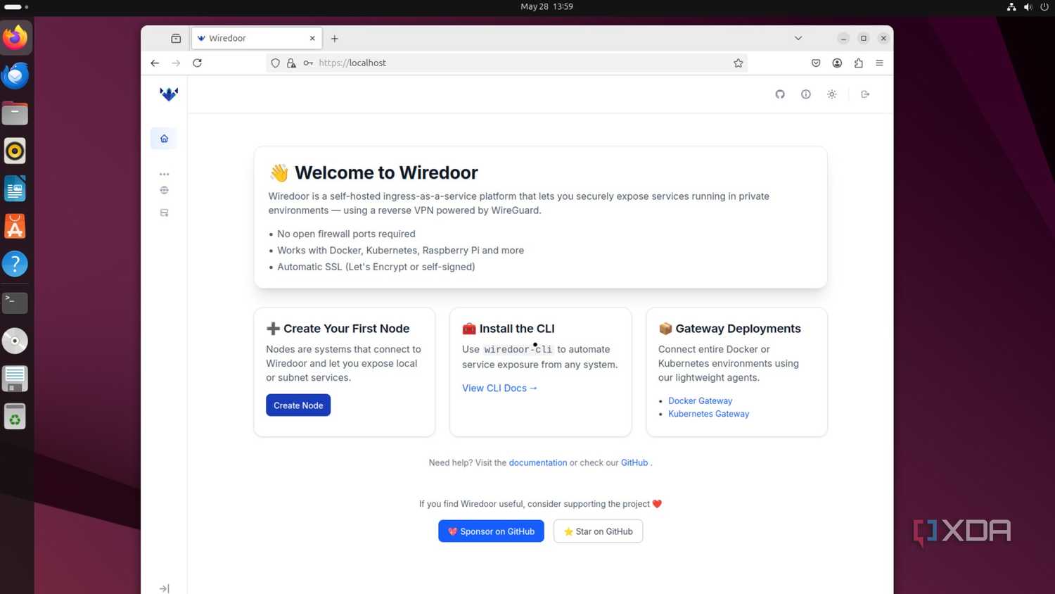
Task: Click the 'Install the CLI' heading
Action: [x=517, y=329]
